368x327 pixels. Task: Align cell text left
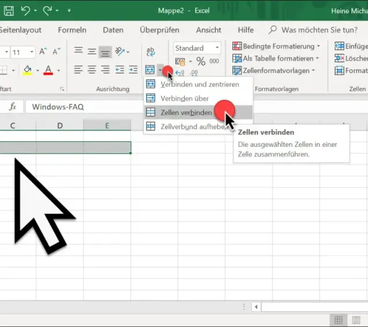[78, 69]
